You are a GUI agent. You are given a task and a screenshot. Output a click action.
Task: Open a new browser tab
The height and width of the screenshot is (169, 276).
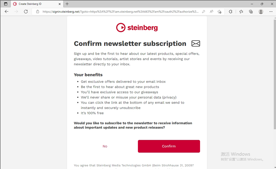tap(67, 4)
